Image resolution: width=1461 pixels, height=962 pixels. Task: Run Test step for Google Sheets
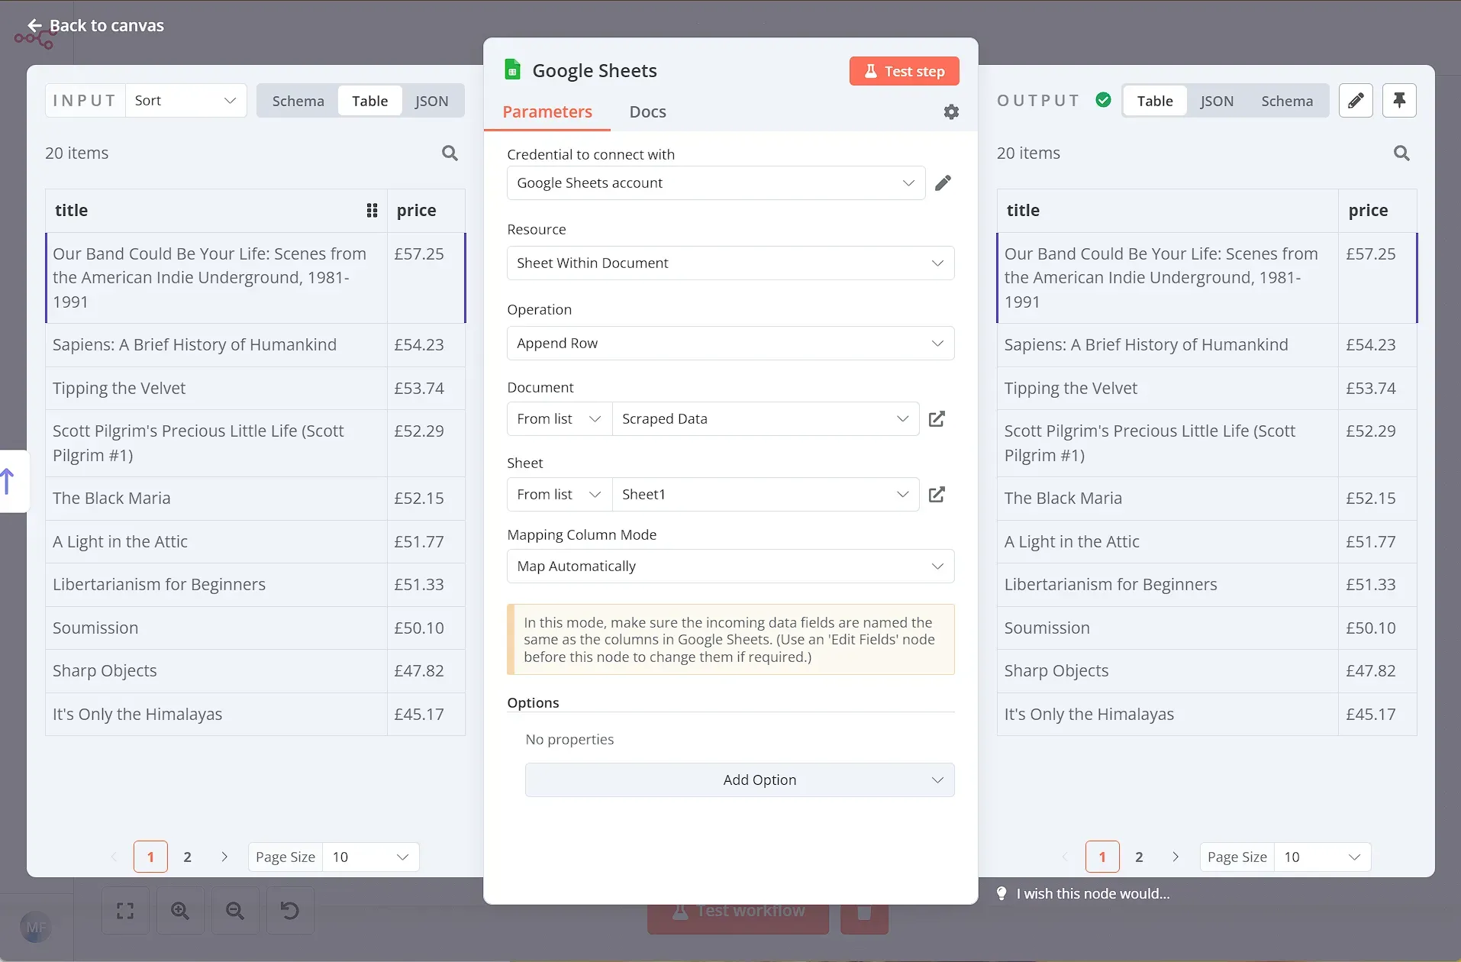click(904, 70)
